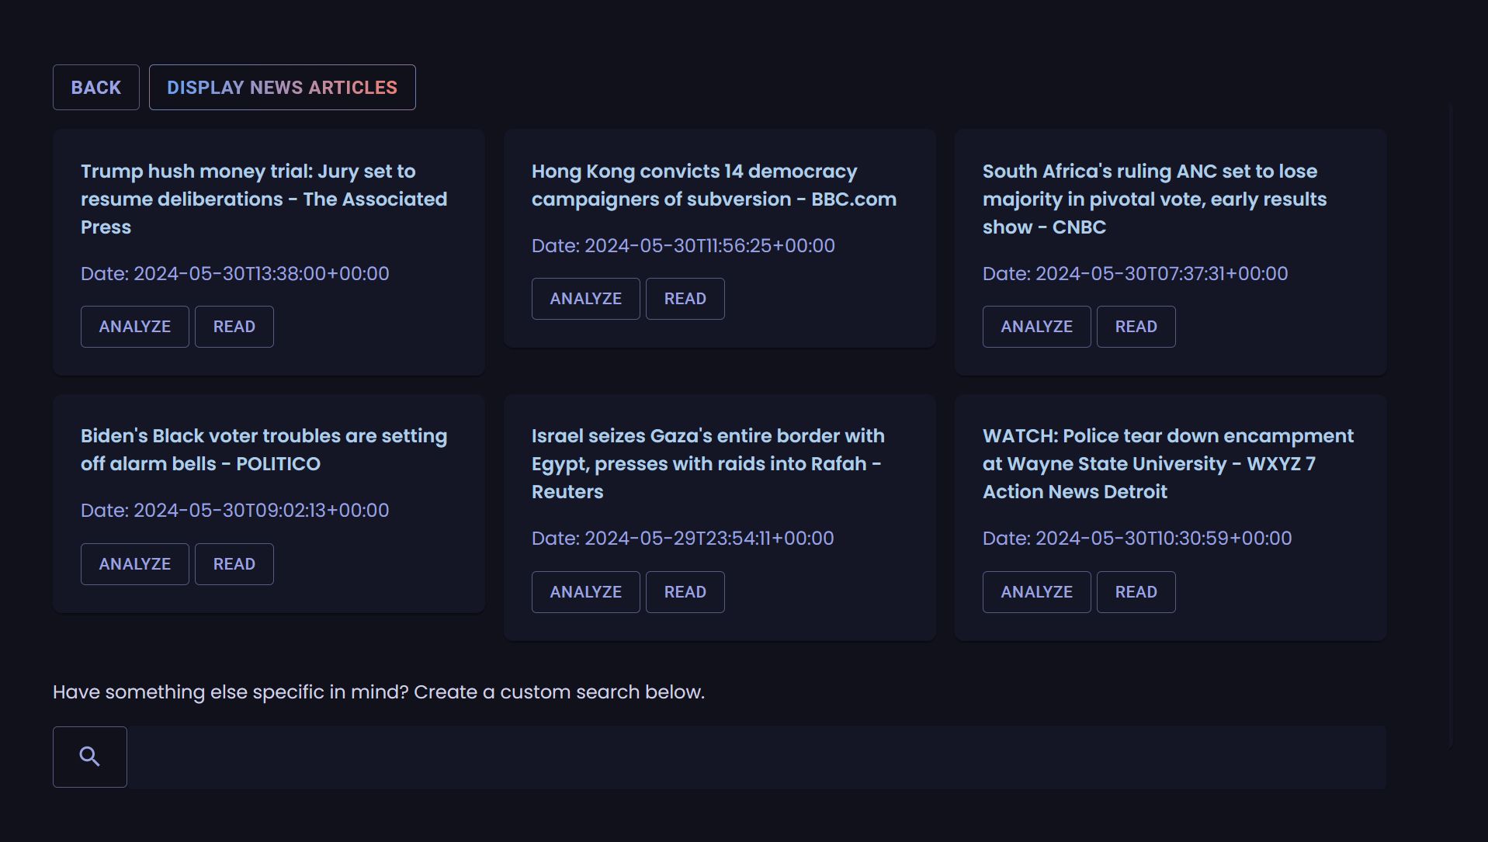Read the WXYZ Wayne State encampment article
The height and width of the screenshot is (842, 1488).
pos(1136,592)
